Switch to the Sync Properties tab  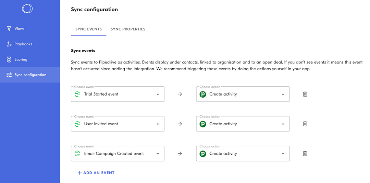click(128, 29)
